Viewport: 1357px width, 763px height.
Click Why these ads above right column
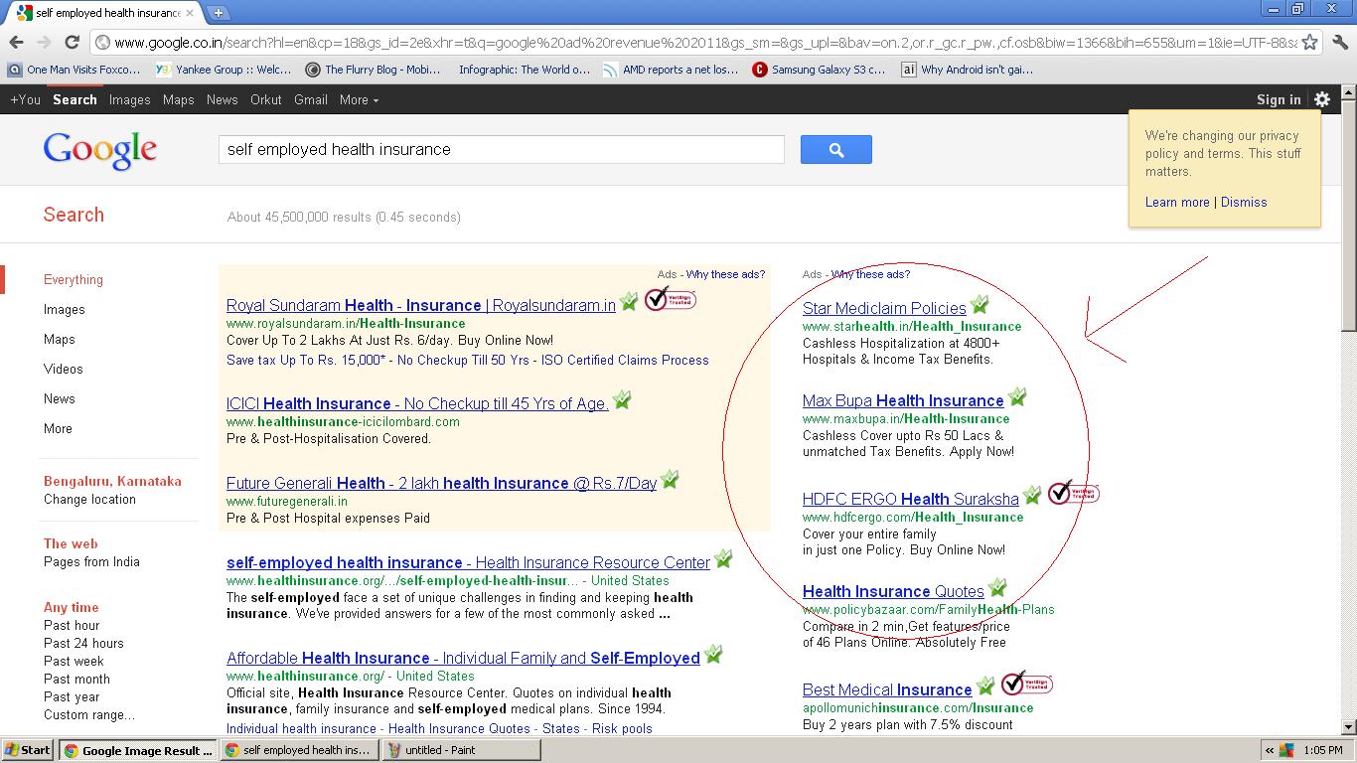pyautogui.click(x=870, y=274)
